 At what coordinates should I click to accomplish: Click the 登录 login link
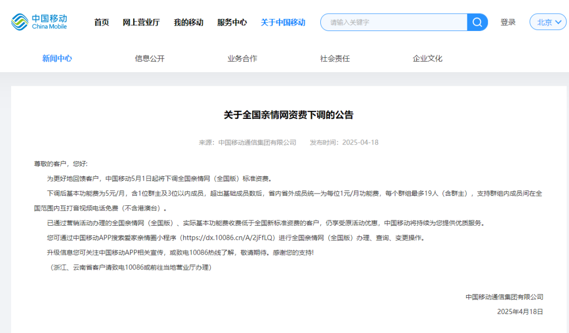[x=508, y=22]
